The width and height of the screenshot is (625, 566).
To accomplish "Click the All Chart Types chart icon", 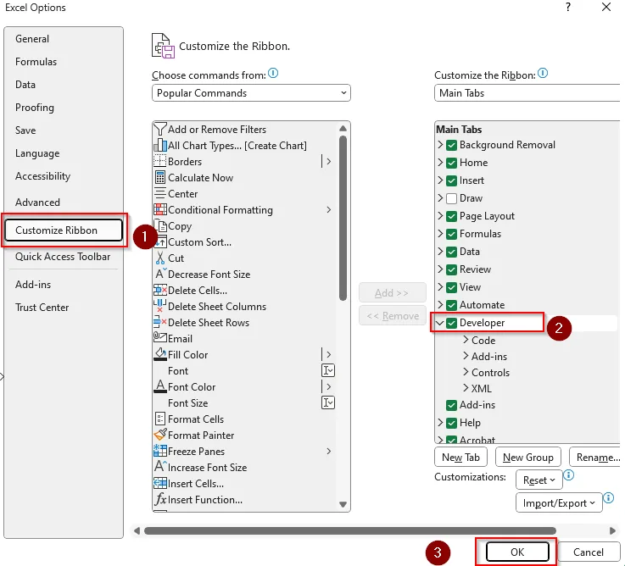I will click(159, 146).
